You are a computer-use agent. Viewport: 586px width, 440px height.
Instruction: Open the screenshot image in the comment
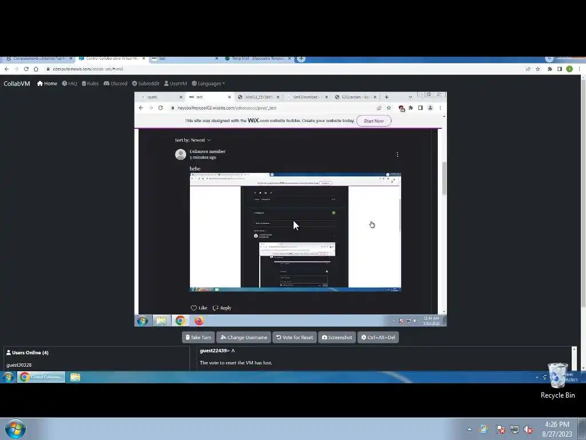[x=295, y=233]
